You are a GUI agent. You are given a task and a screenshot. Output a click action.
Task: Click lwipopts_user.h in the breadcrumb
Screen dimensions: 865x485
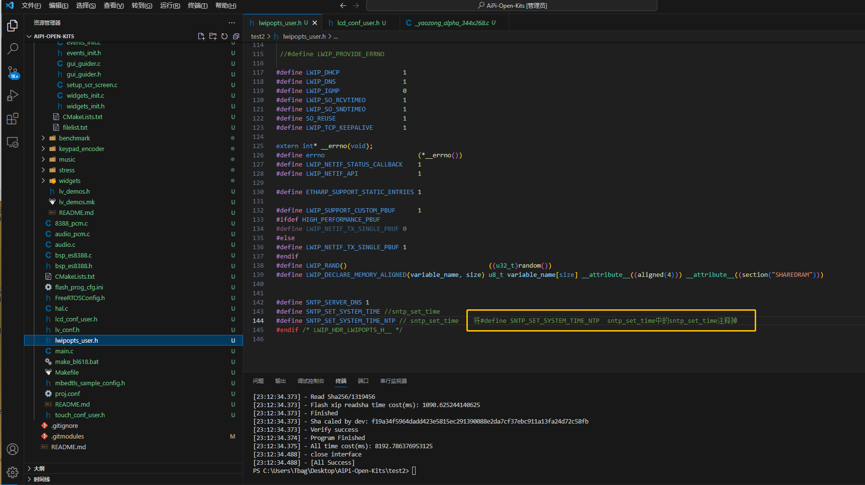tap(304, 36)
